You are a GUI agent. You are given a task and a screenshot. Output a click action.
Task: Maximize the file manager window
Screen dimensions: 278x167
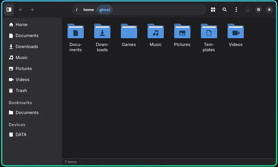coord(259,10)
